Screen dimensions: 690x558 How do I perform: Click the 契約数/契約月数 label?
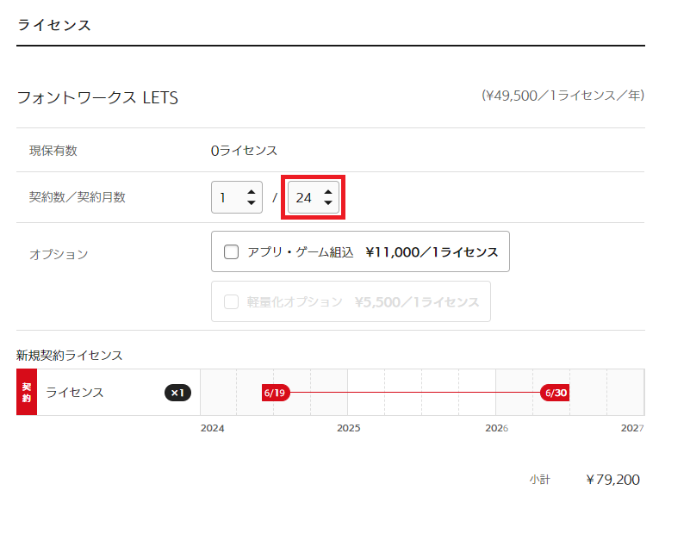[x=78, y=196]
